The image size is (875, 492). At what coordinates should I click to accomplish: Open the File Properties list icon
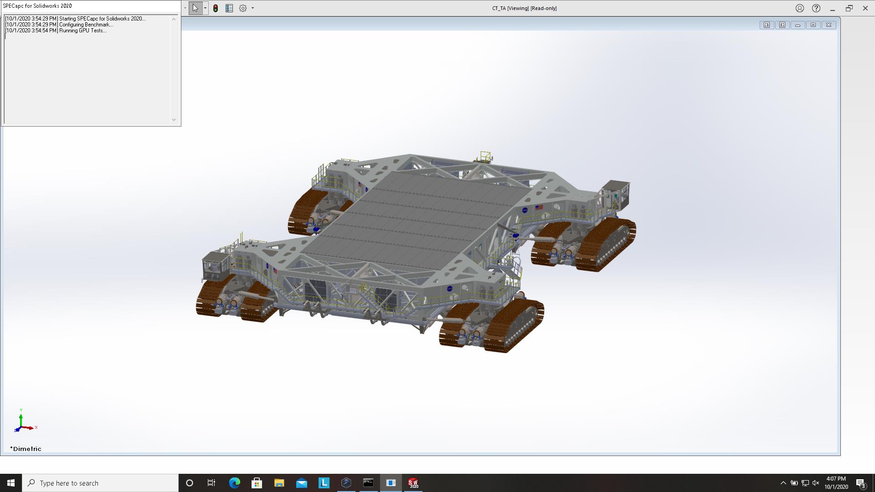[229, 8]
